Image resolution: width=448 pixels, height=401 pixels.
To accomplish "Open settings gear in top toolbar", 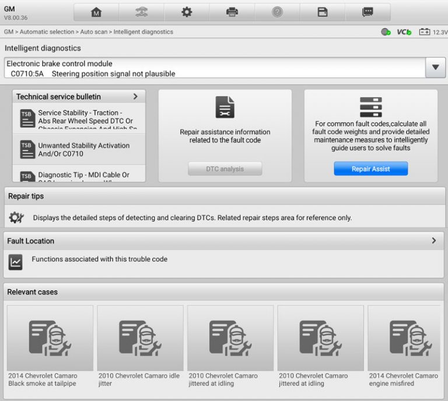I will point(187,12).
